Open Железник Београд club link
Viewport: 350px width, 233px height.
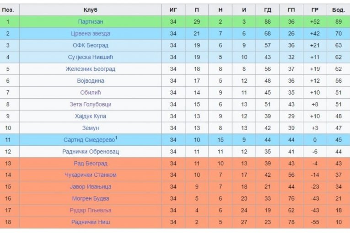coord(91,69)
